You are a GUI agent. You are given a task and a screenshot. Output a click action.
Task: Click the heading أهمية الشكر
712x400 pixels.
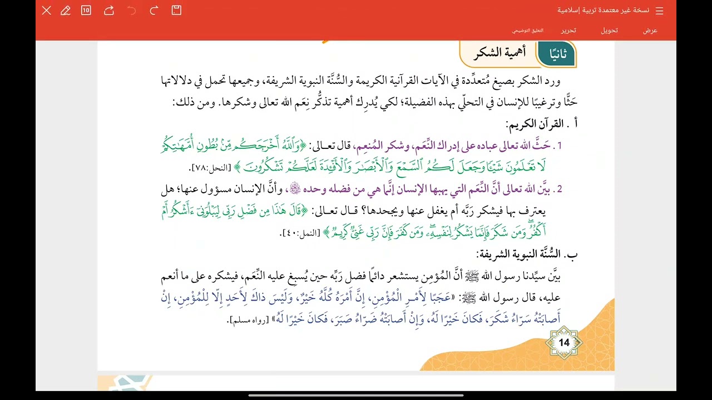coord(500,53)
